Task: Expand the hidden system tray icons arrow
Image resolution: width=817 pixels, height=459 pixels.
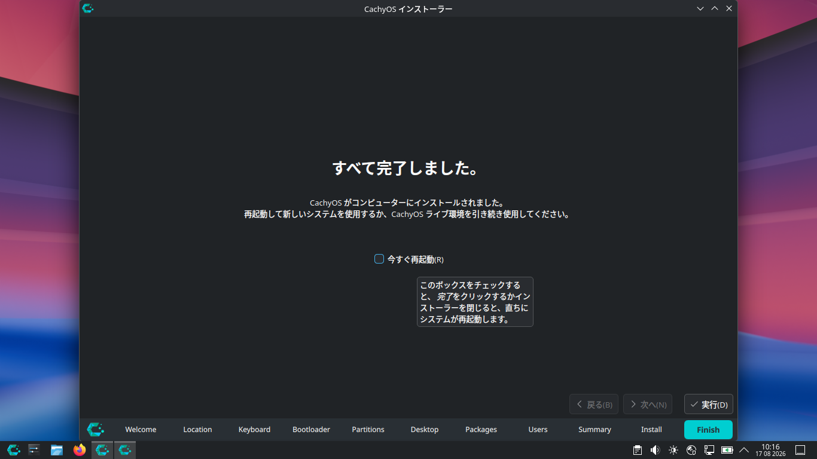Action: tap(744, 450)
